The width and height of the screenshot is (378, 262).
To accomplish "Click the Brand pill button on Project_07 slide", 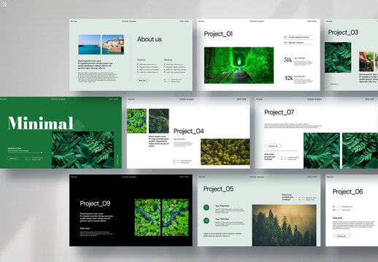I will (x=273, y=146).
